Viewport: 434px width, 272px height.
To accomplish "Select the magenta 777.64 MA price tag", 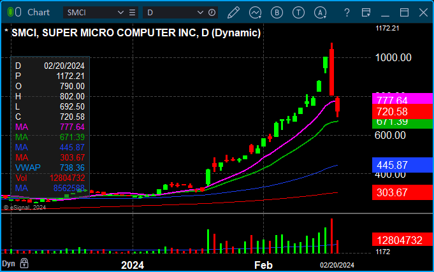I will 402,99.
